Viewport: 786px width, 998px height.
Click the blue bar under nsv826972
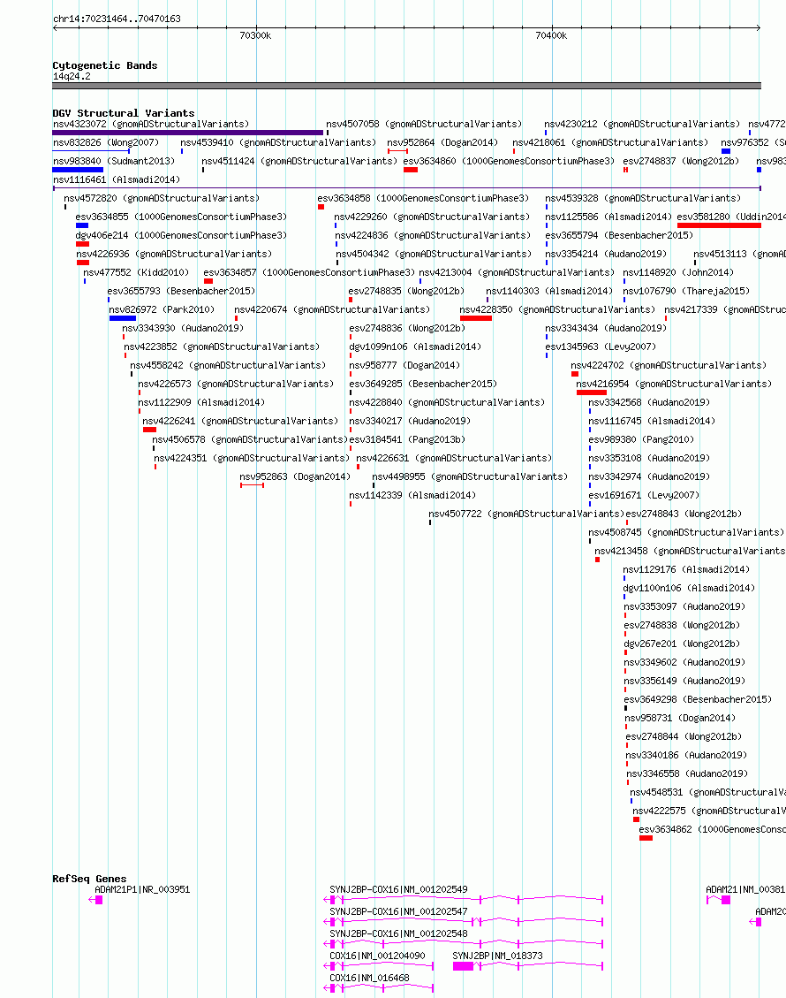pyautogui.click(x=123, y=318)
